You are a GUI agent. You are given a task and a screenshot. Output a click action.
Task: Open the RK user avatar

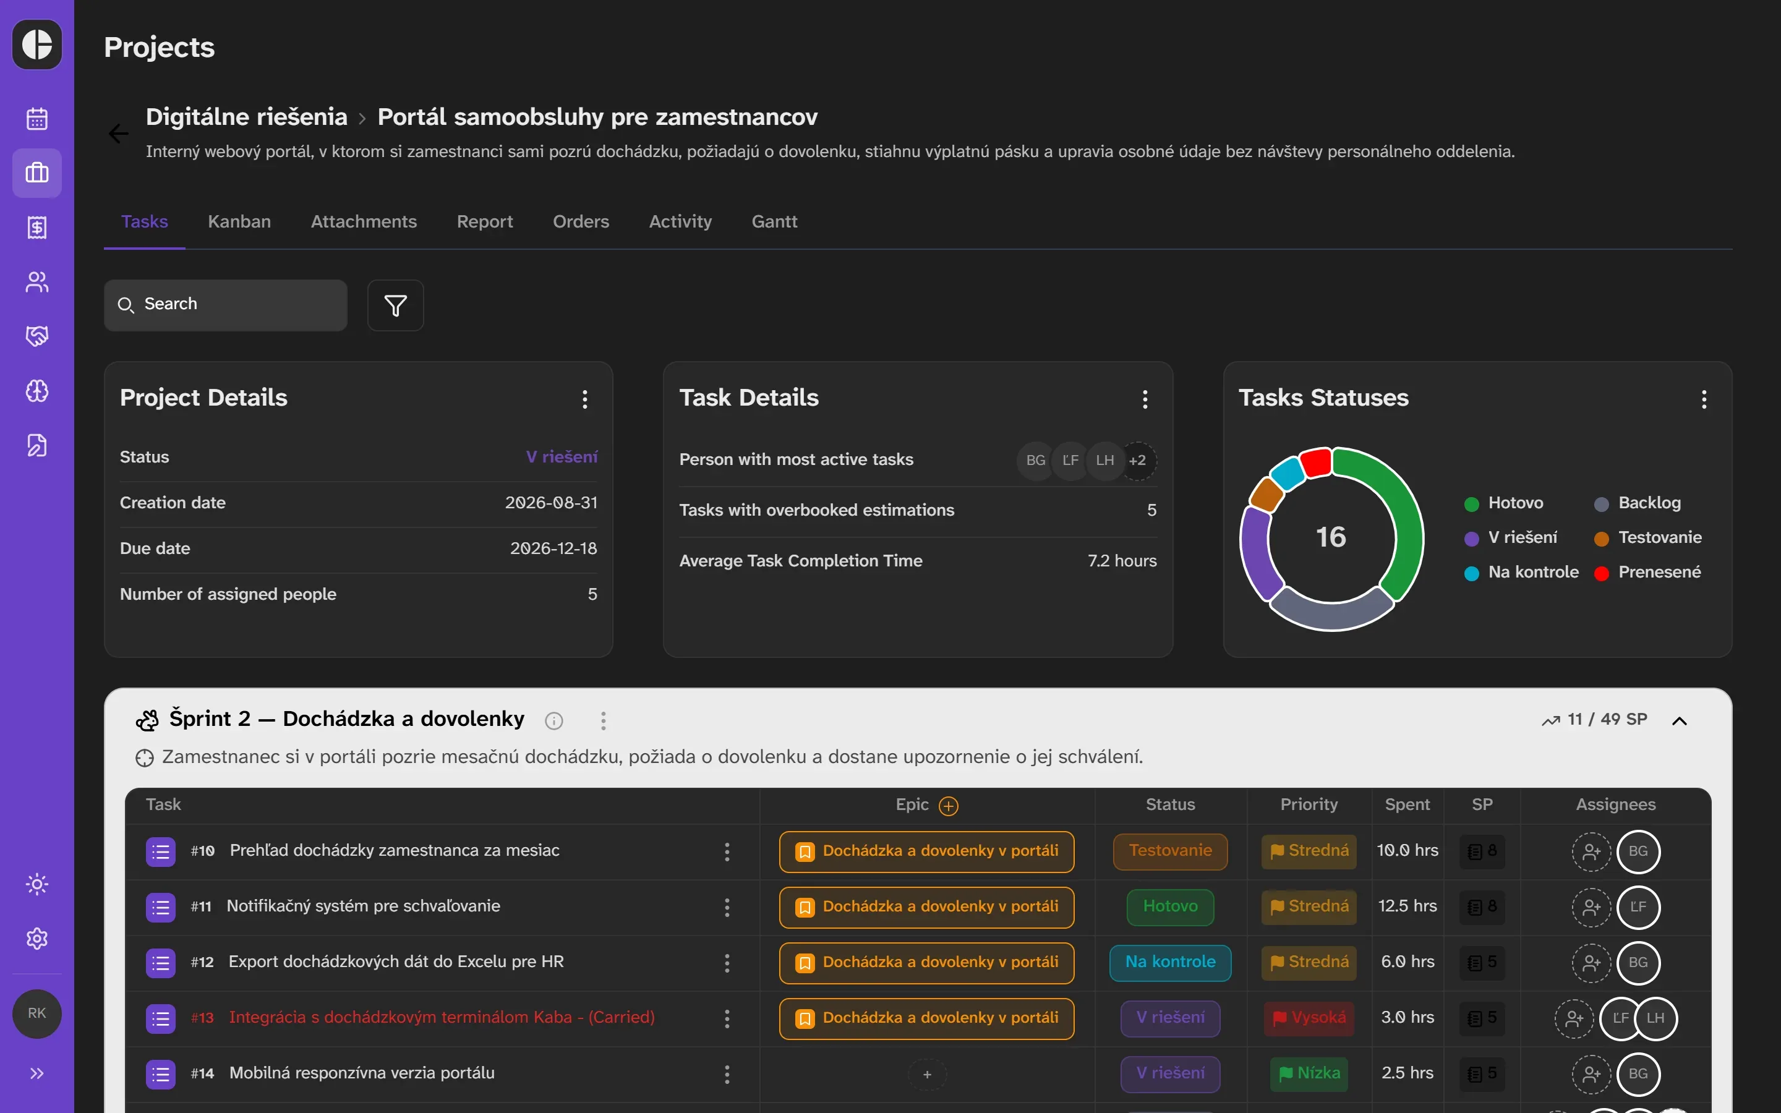point(37,1013)
